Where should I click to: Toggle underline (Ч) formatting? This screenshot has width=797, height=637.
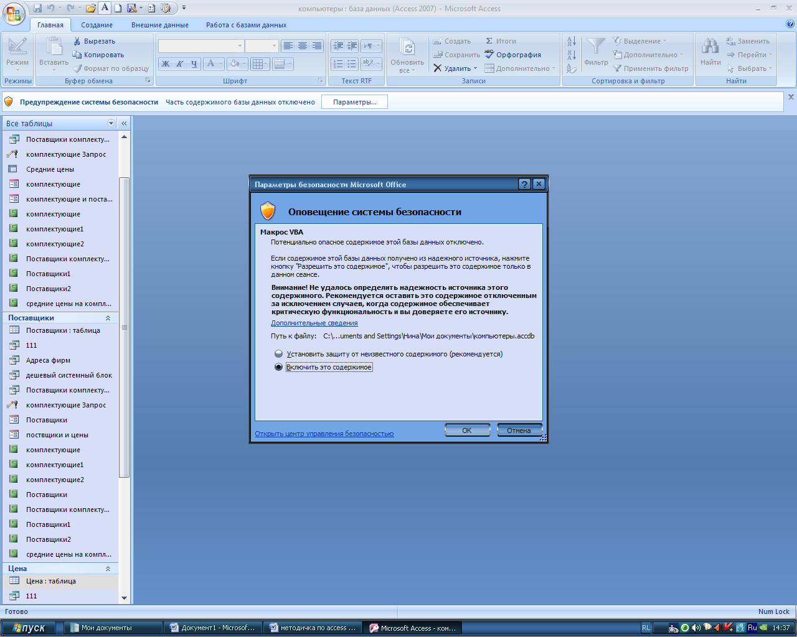pos(194,63)
